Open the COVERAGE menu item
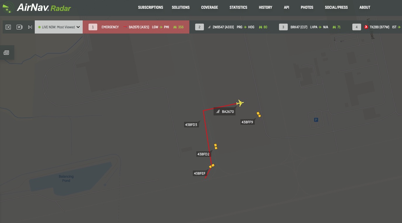Image resolution: width=402 pixels, height=223 pixels. pos(209,7)
